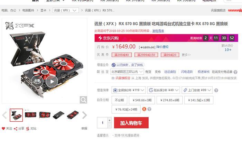Choose the ¥274.85×6期 installment plan
Viewport: 242px width, 149px height.
[170, 100]
